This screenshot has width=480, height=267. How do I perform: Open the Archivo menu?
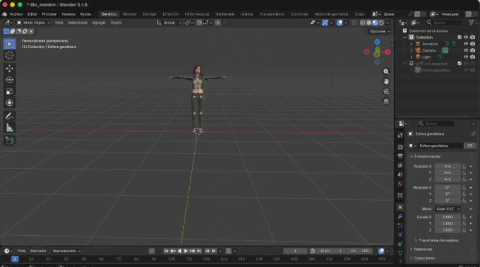(16, 14)
